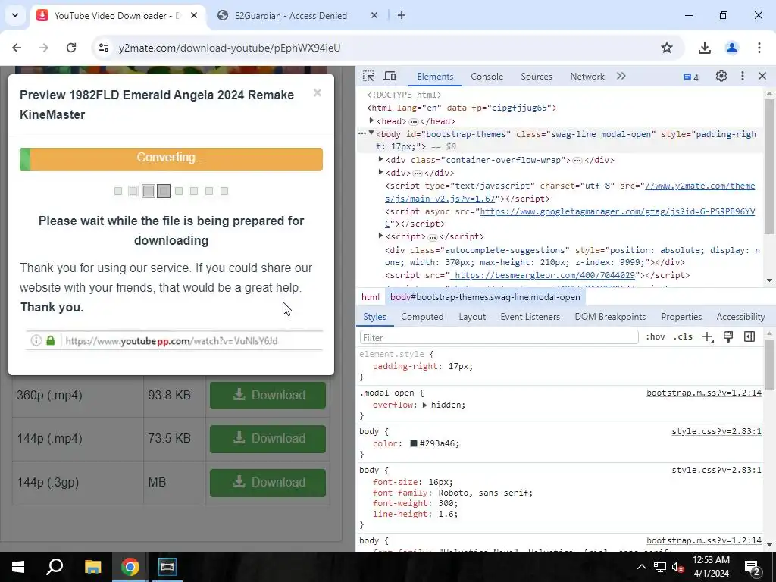Toggle the computed styles sidebar icon
The image size is (776, 582).
749,337
